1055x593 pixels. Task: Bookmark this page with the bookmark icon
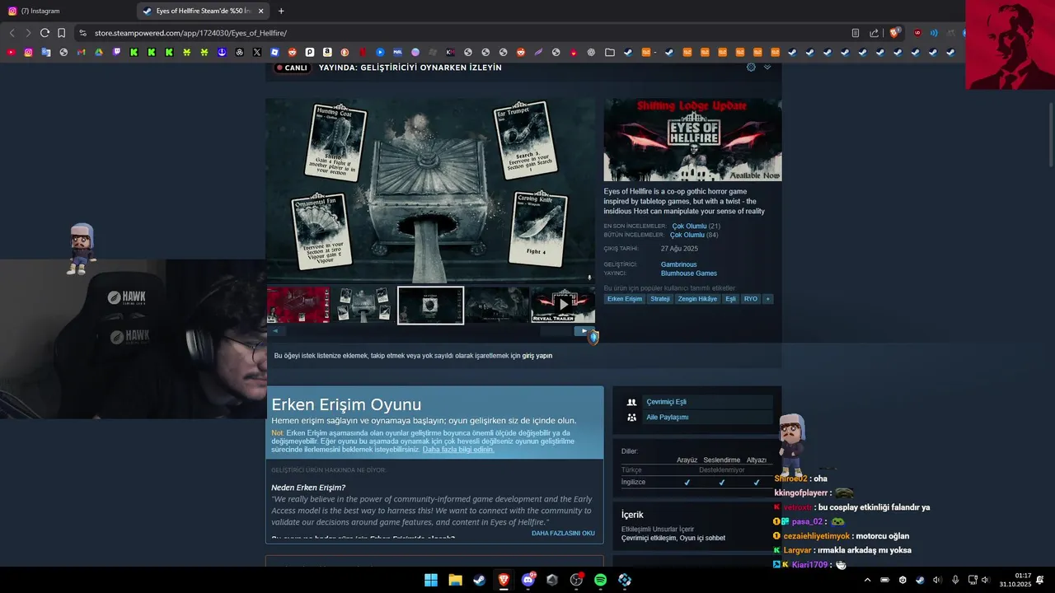[61, 33]
